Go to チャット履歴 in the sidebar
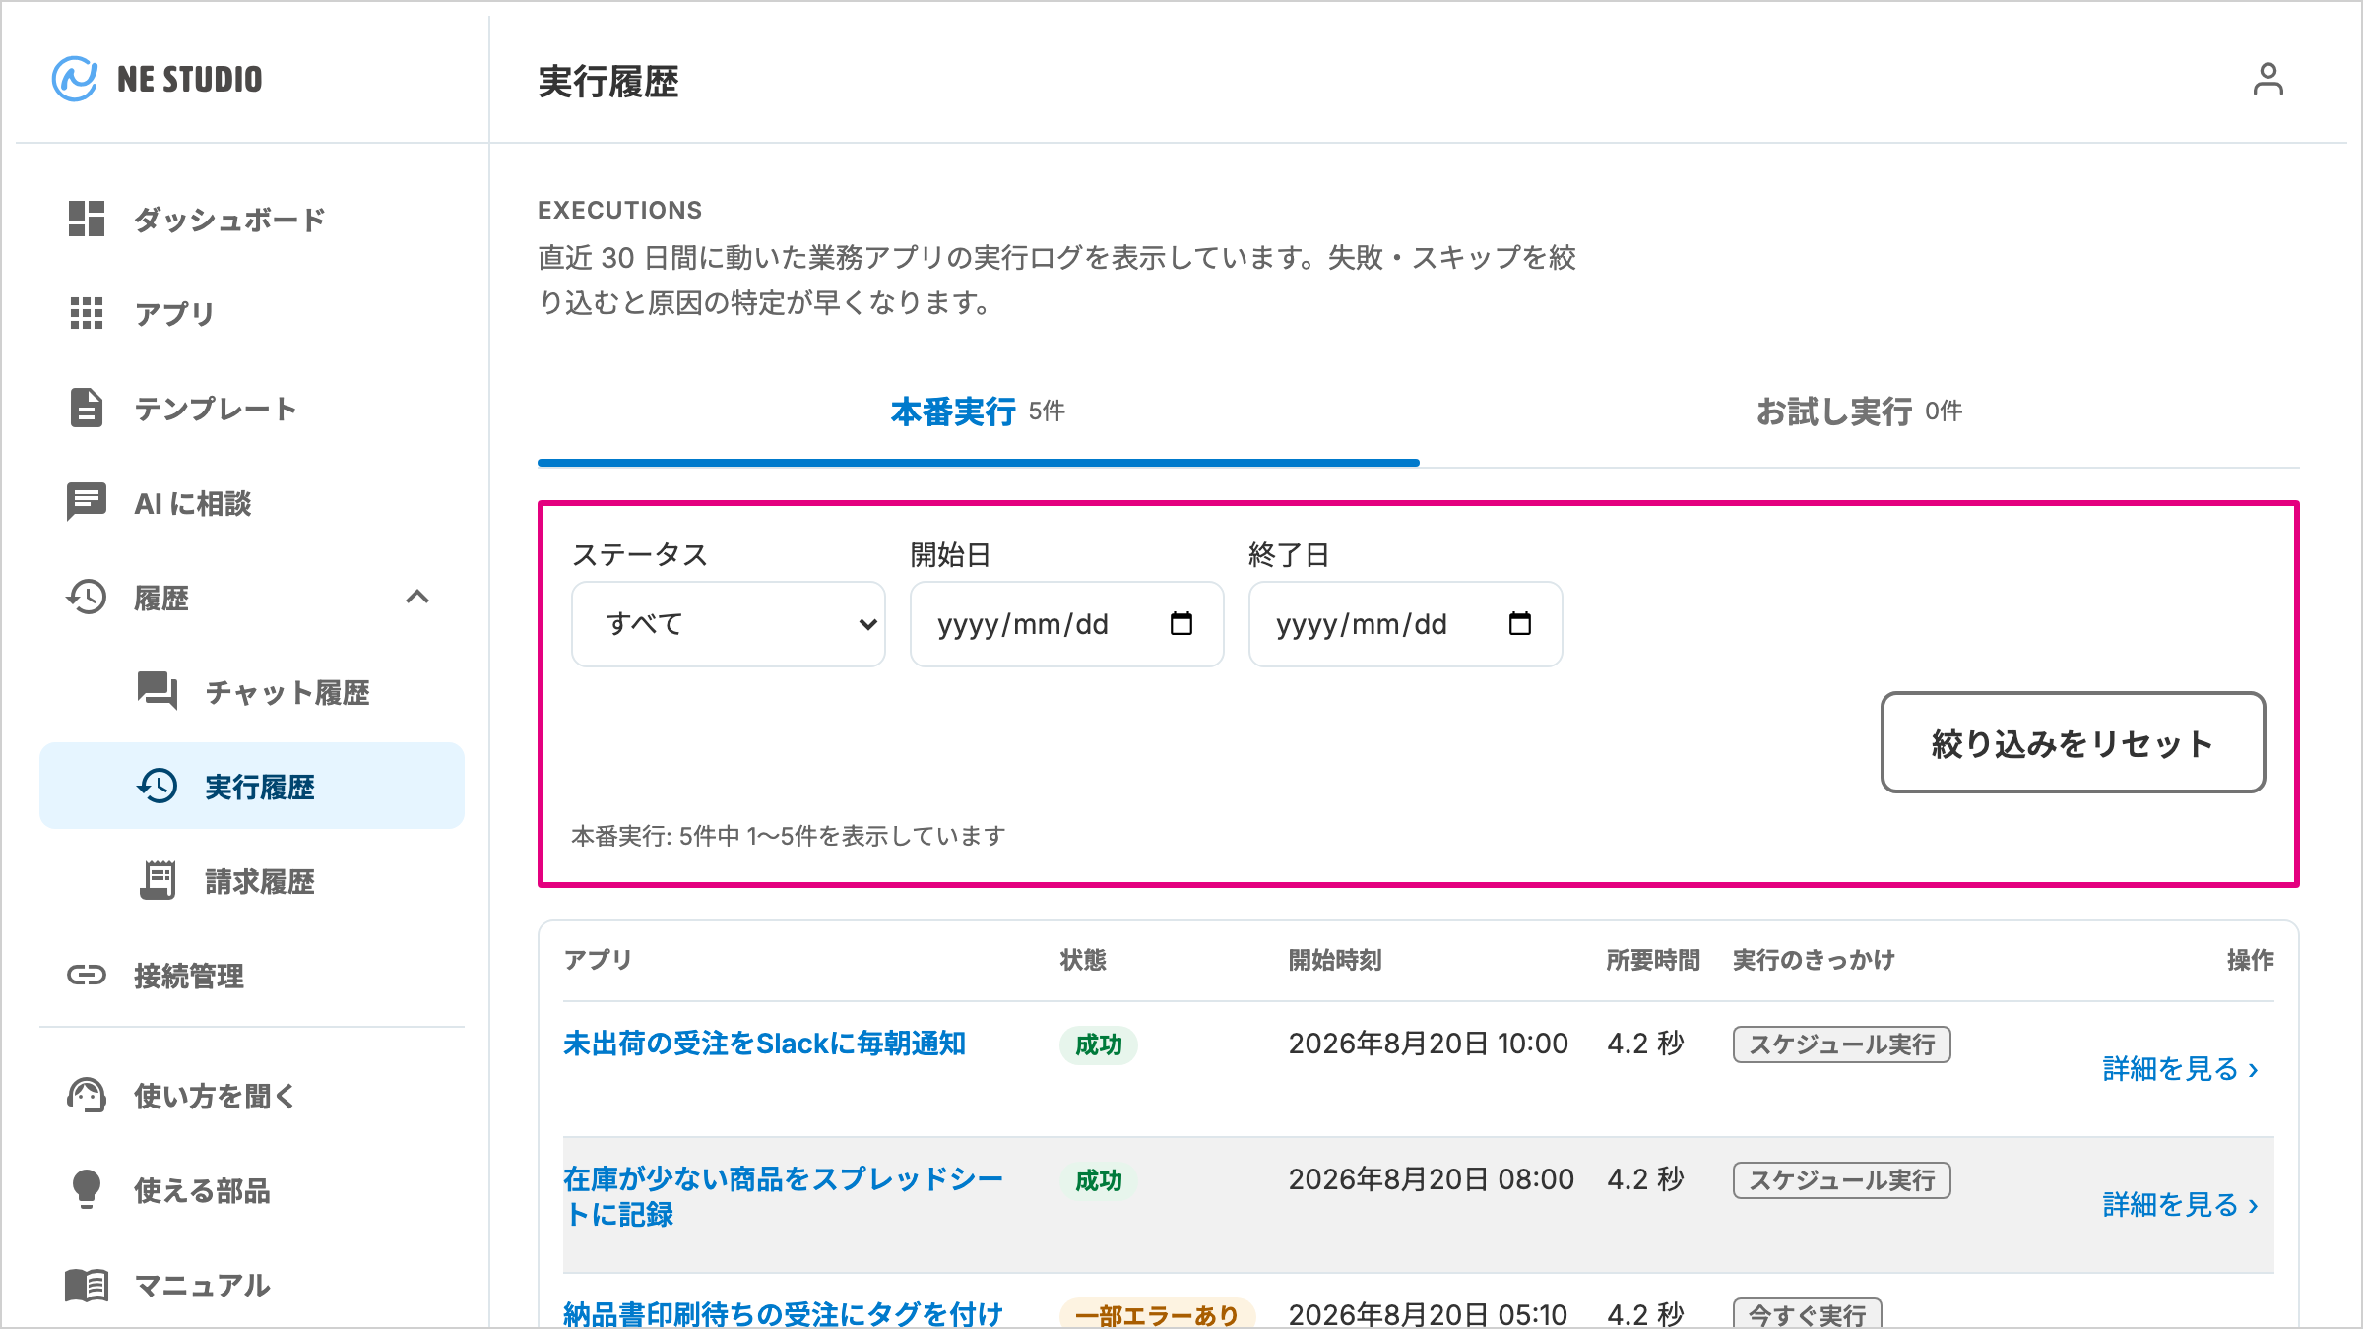Viewport: 2363px width, 1329px height. pos(252,691)
